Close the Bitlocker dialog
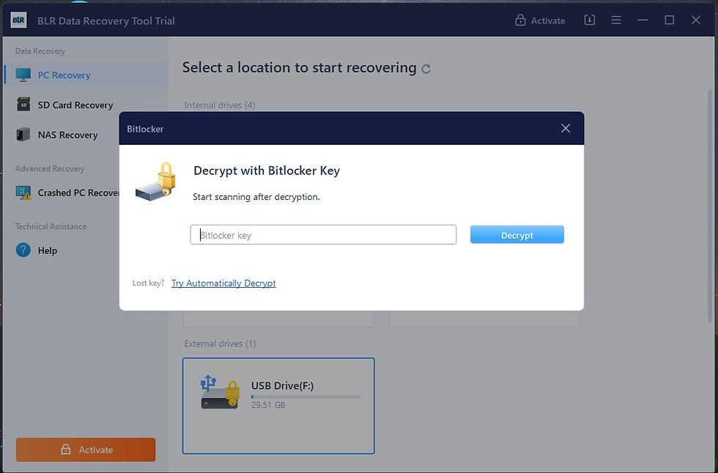 coord(566,129)
